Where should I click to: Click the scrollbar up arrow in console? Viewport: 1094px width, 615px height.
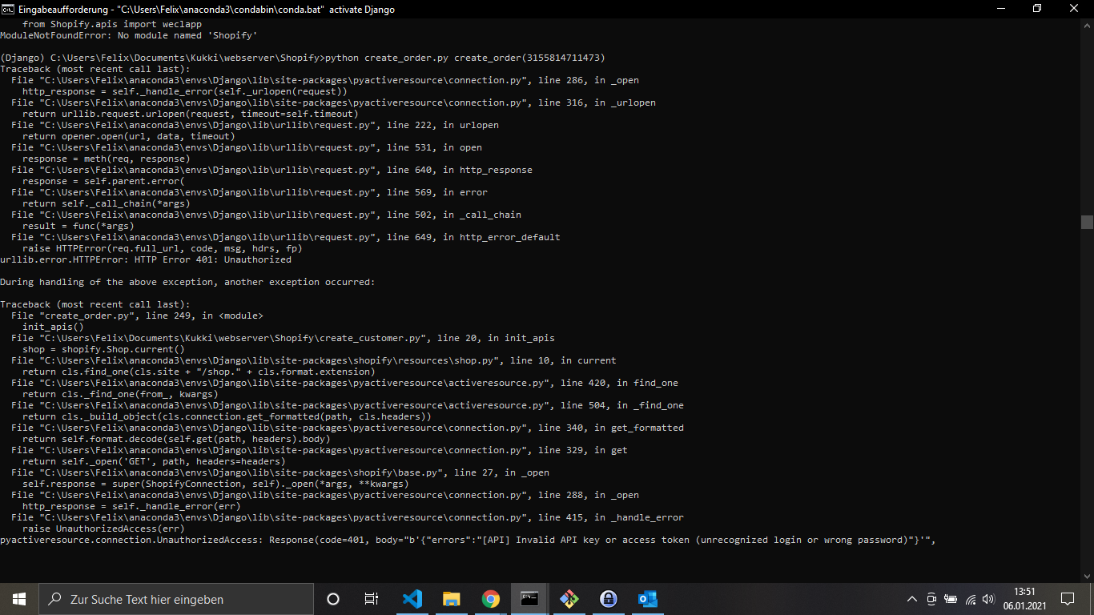pos(1087,25)
